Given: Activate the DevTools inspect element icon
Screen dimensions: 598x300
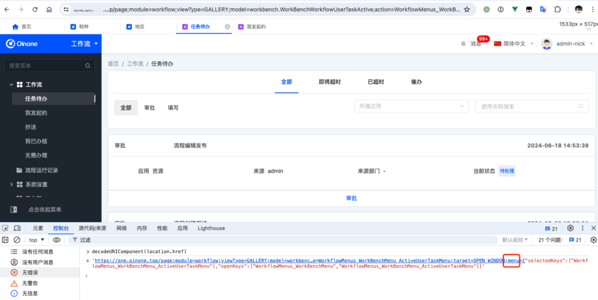Looking at the screenshot, I should click(5, 228).
